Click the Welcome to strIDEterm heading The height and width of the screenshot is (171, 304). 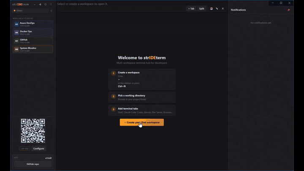[x=142, y=58]
